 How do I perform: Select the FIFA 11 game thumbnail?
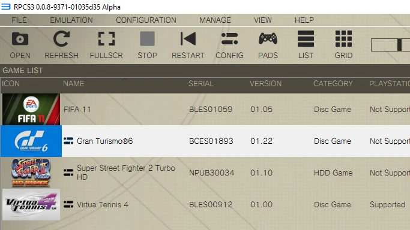tap(31, 109)
